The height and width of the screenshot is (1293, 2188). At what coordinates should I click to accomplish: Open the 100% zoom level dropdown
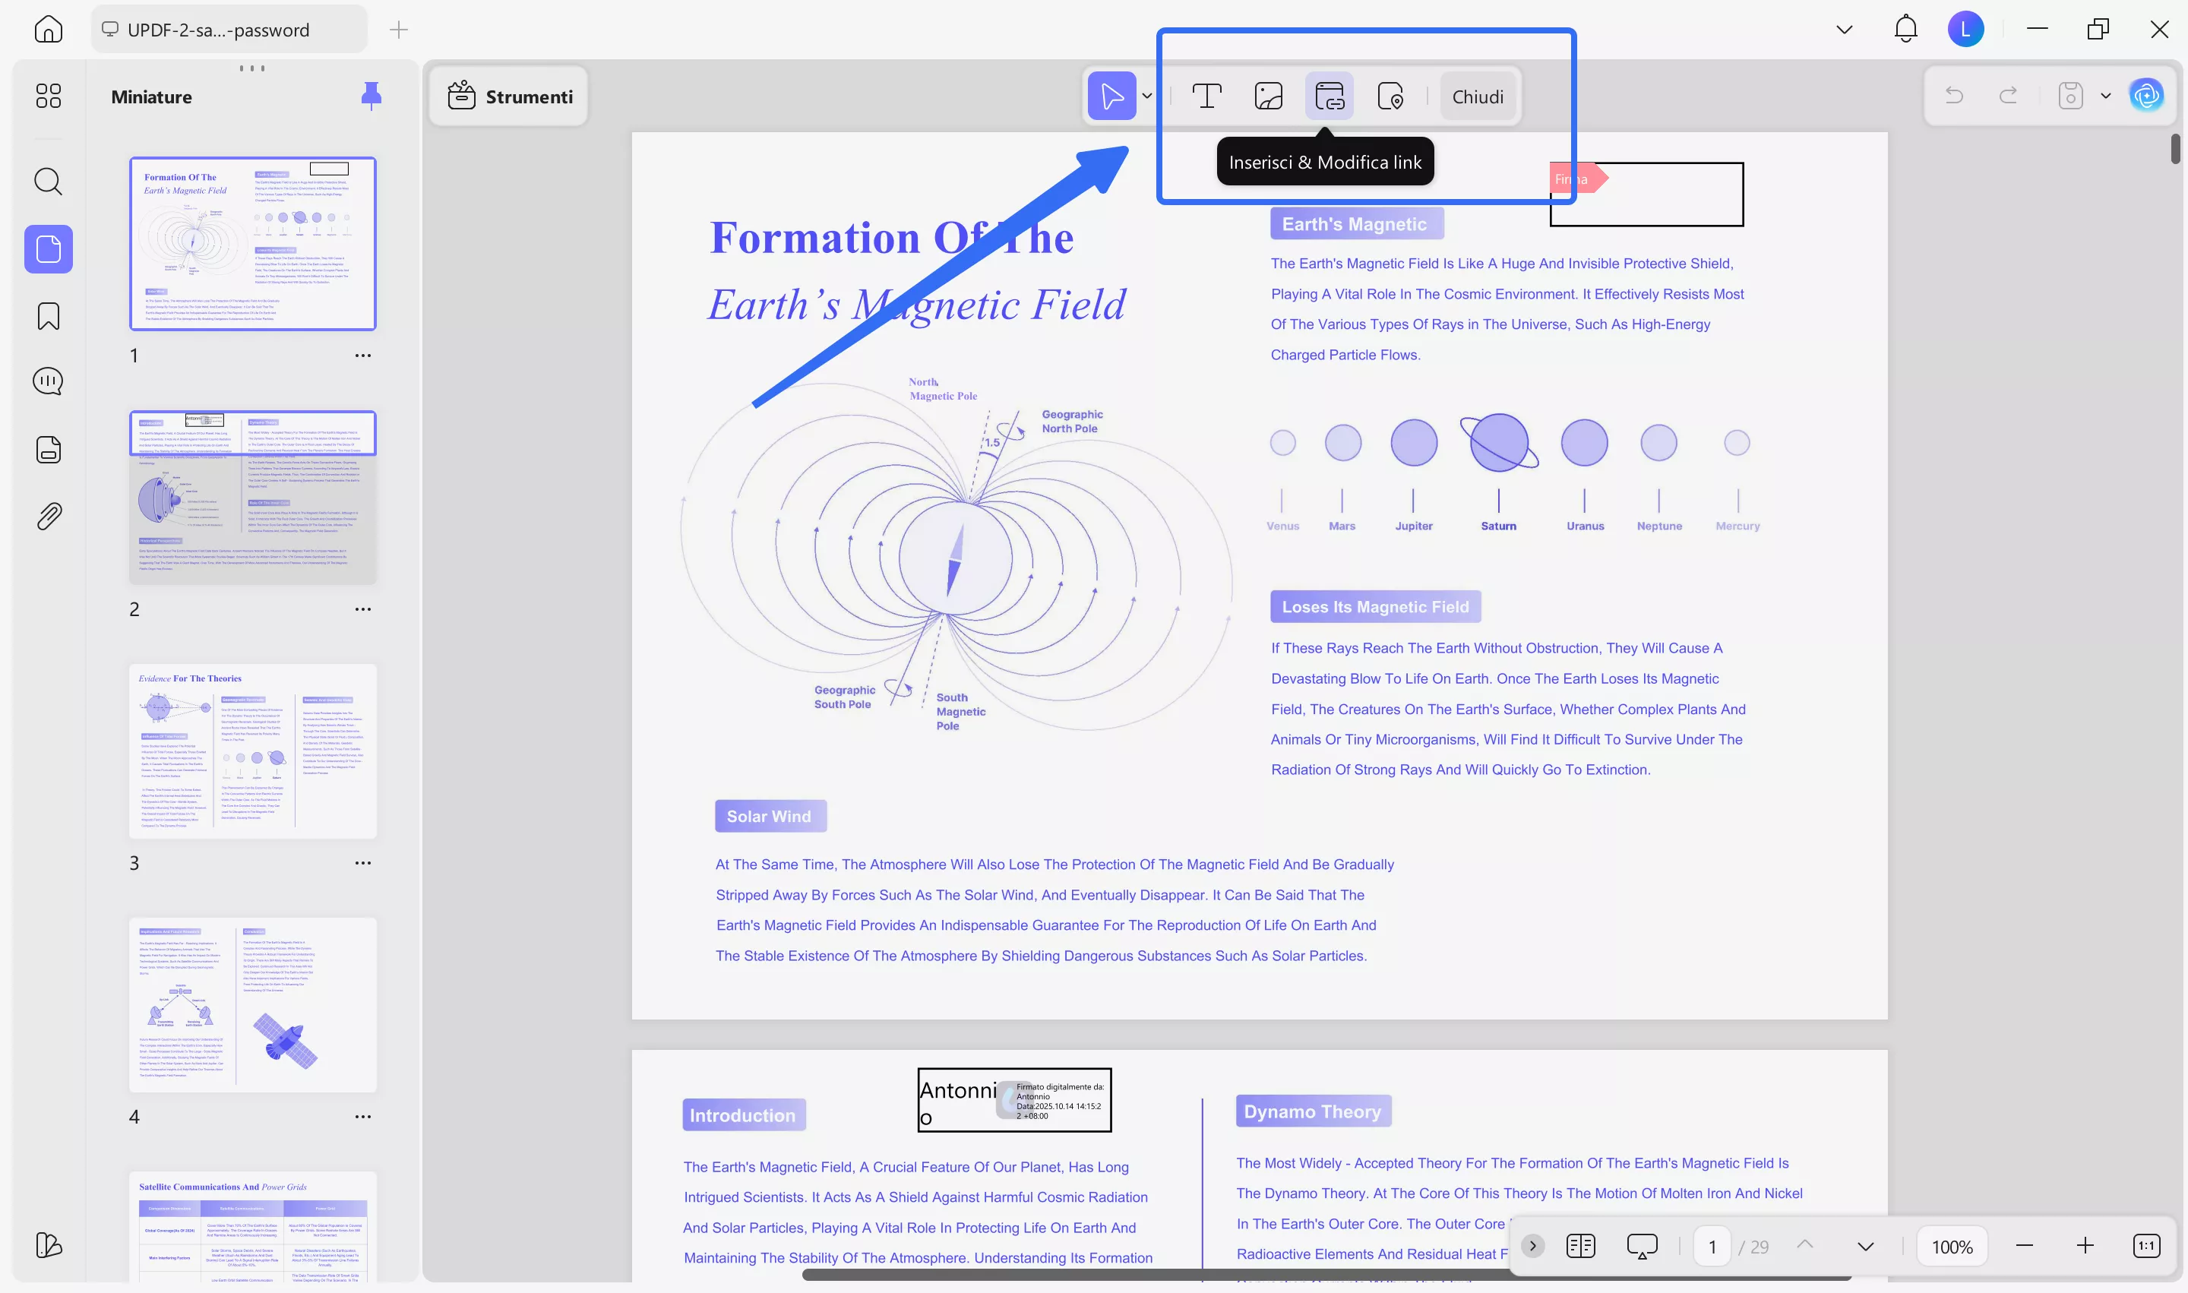coord(1952,1246)
